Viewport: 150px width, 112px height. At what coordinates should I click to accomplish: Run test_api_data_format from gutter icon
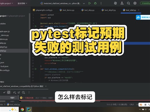[x=36, y=26]
